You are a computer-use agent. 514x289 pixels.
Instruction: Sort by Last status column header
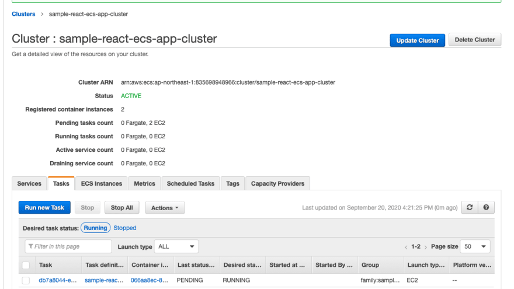point(196,264)
